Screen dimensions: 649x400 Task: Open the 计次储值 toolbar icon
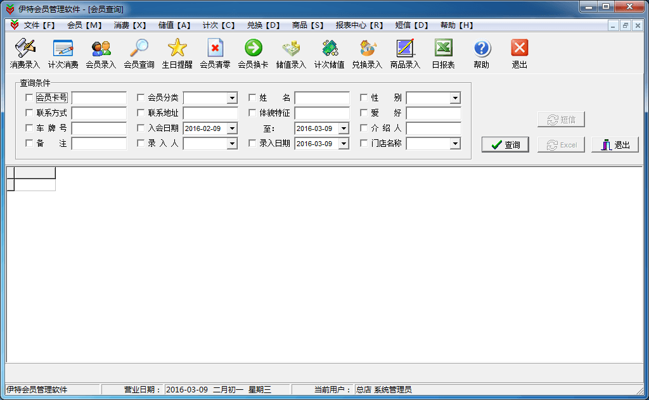(329, 53)
